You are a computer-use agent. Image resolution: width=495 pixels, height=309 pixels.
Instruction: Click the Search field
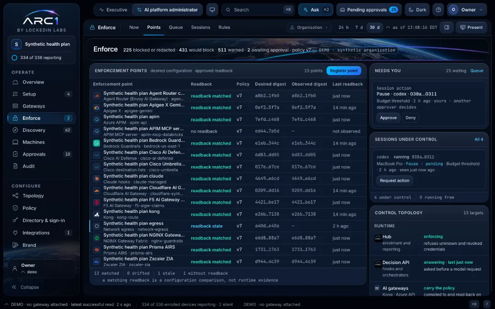click(258, 10)
